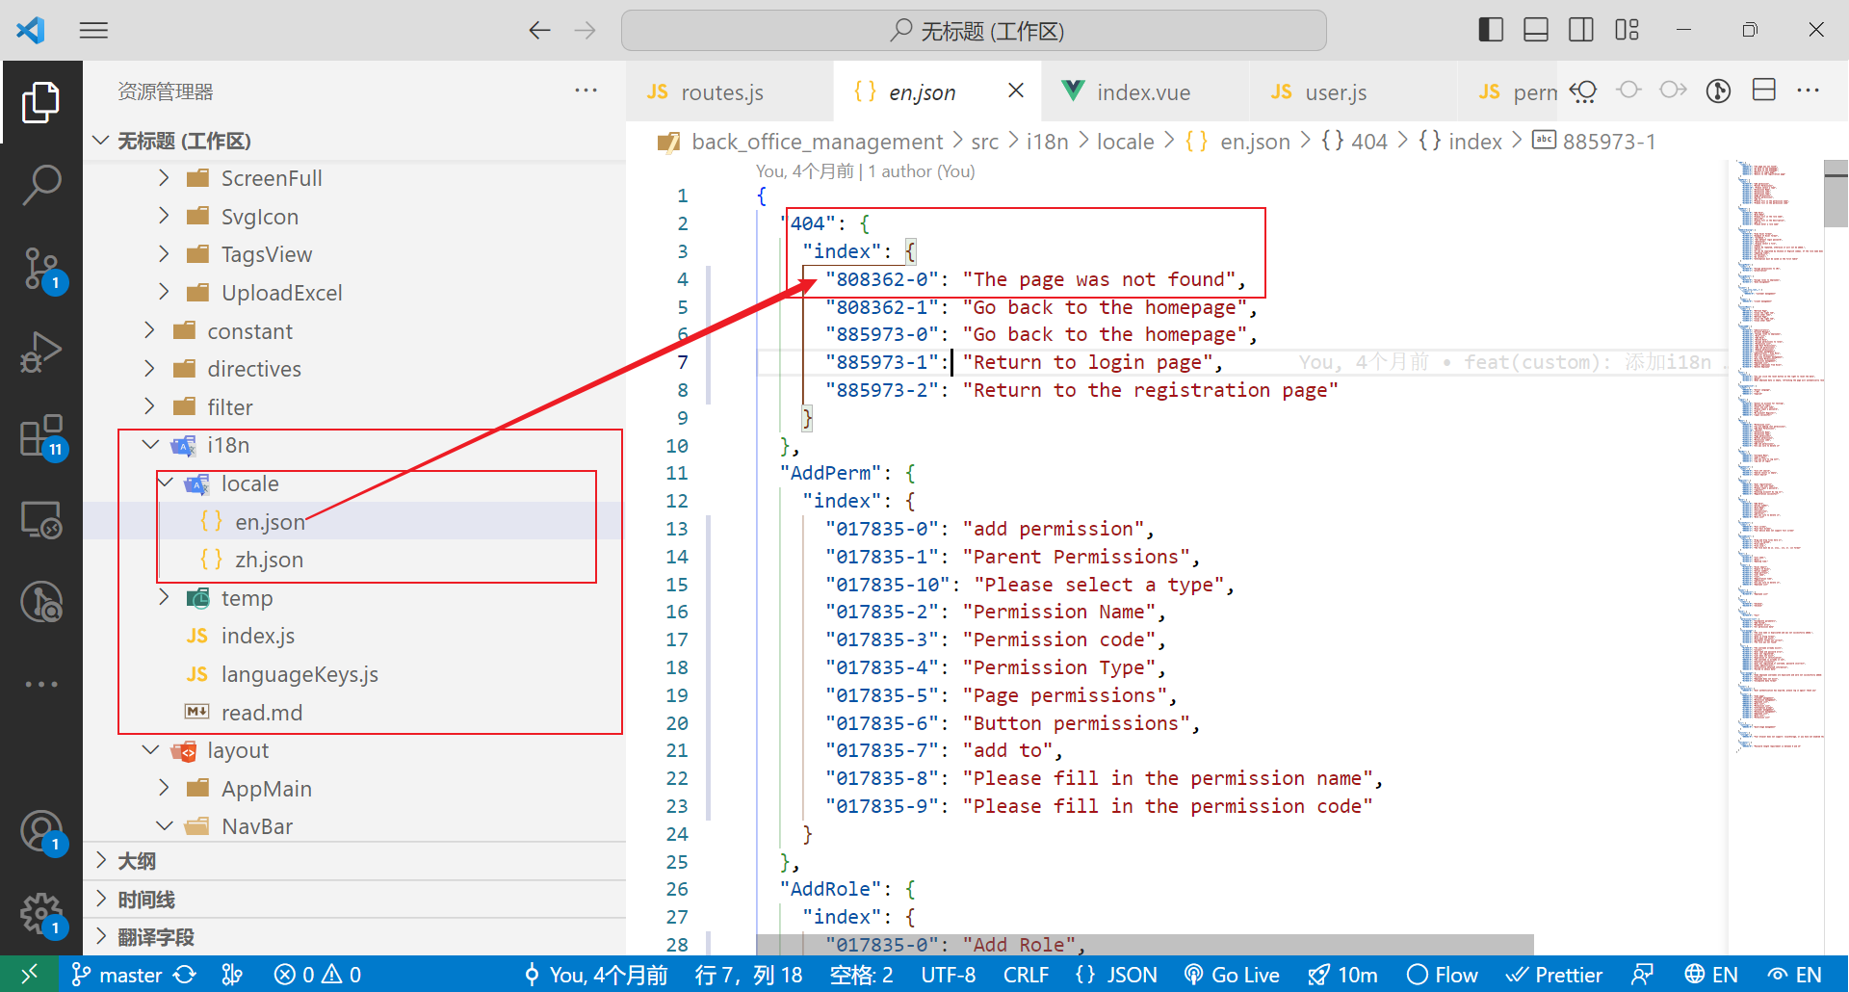Click the split editor icon

click(x=1763, y=91)
